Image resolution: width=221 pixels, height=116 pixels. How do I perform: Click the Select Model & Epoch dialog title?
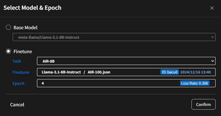pyautogui.click(x=32, y=8)
